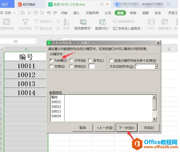Close the 文本分列向导 dialog
This screenshot has width=180, height=152.
click(158, 43)
